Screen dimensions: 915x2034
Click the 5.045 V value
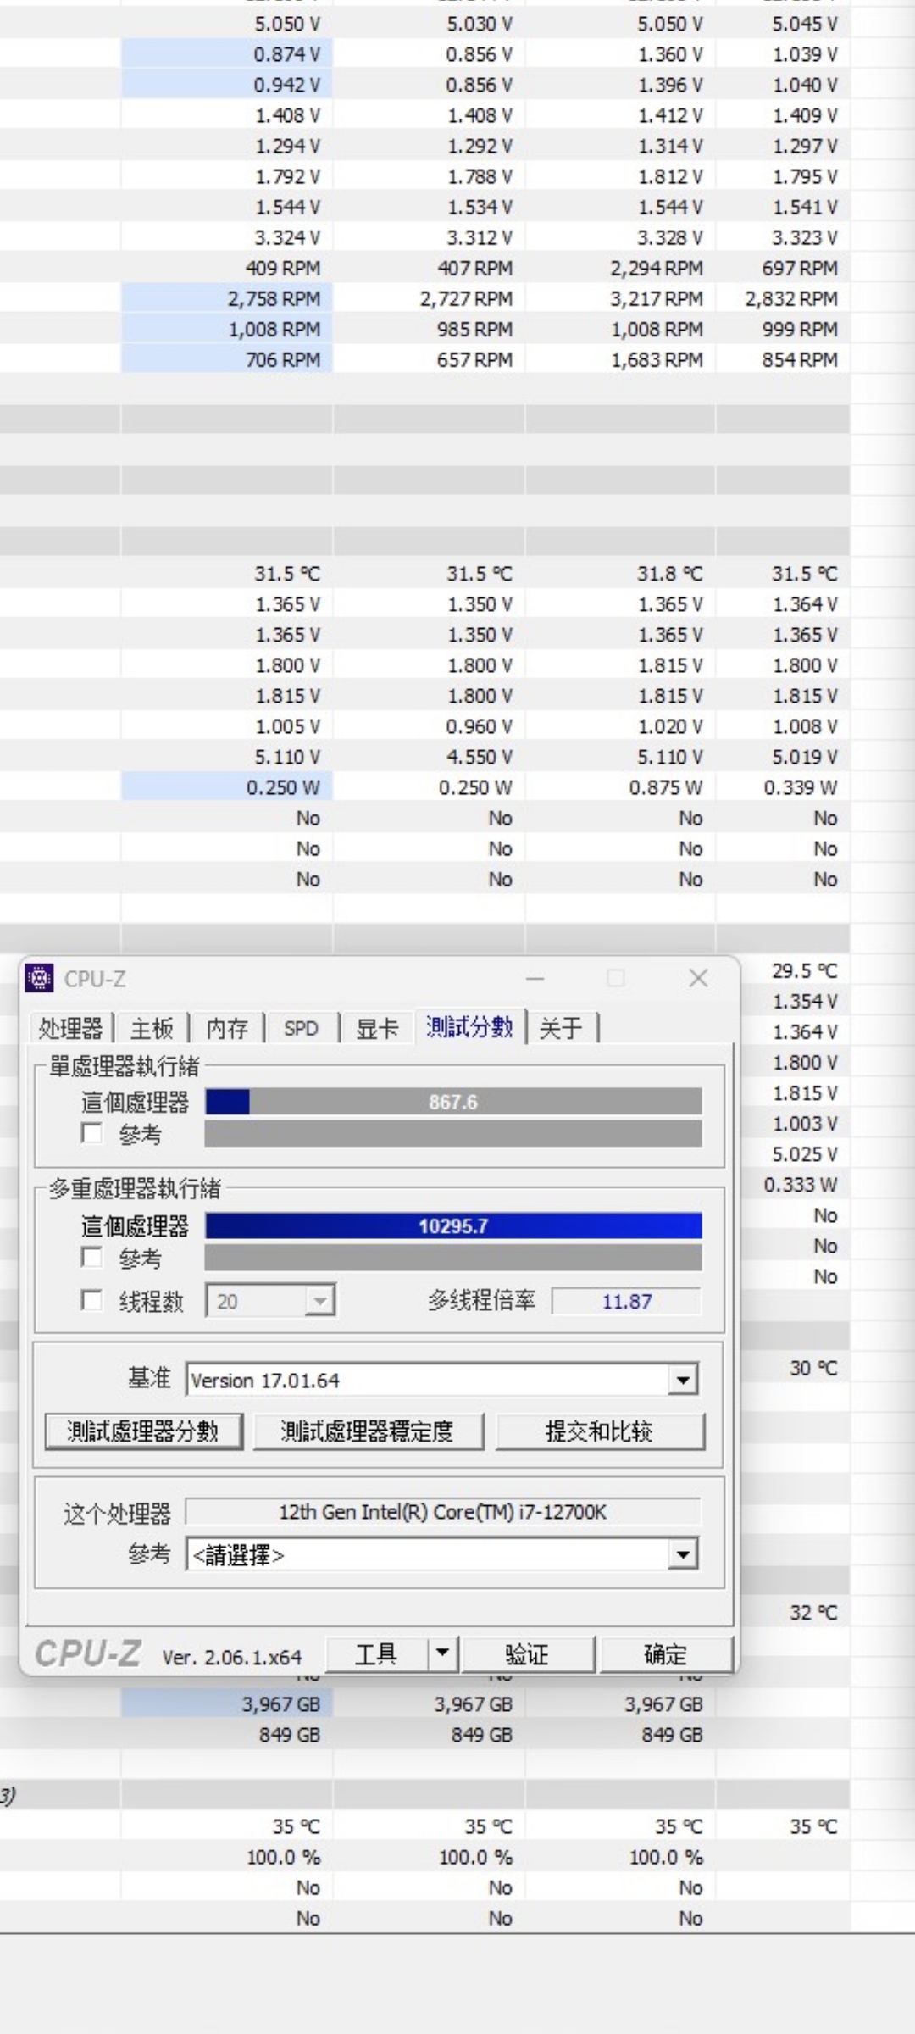805,24
